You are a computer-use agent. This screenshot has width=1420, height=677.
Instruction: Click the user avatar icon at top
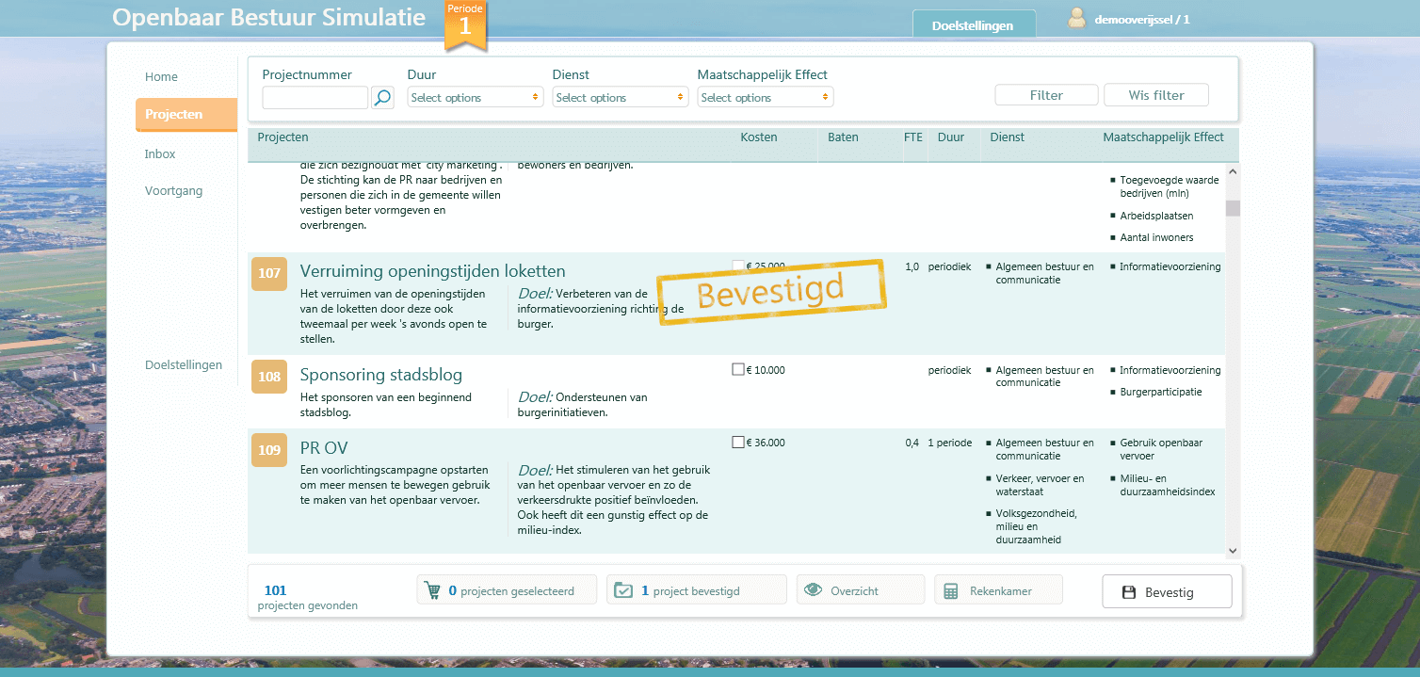[x=1077, y=19]
